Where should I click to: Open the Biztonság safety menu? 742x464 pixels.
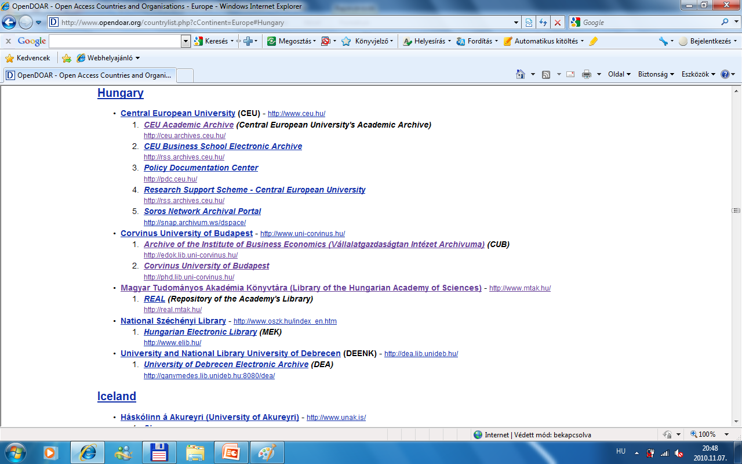pos(656,74)
